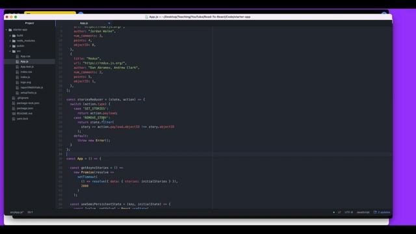Image resolution: width=416 pixels, height=234 pixels.
Task: Click the .gitignore file icon
Action: (x=14, y=98)
